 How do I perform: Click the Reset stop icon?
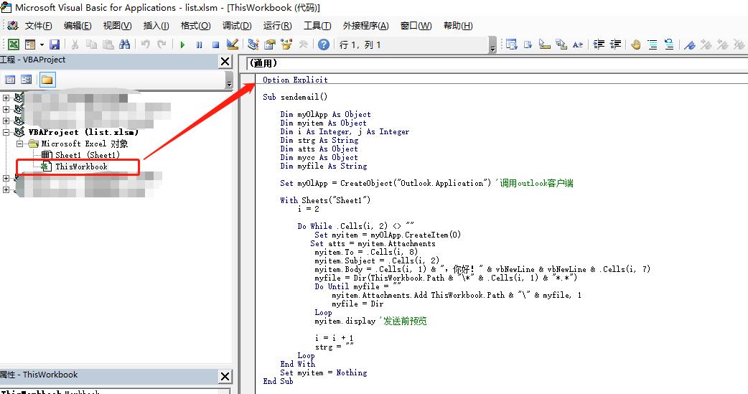215,44
